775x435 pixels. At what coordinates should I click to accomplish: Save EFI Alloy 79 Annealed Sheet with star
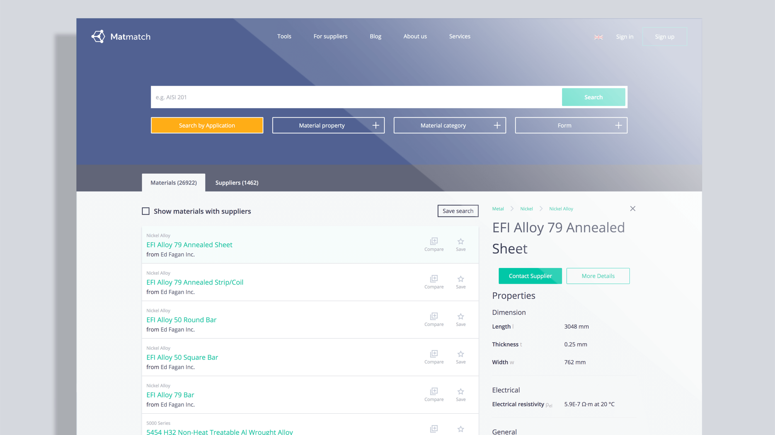coord(460,245)
